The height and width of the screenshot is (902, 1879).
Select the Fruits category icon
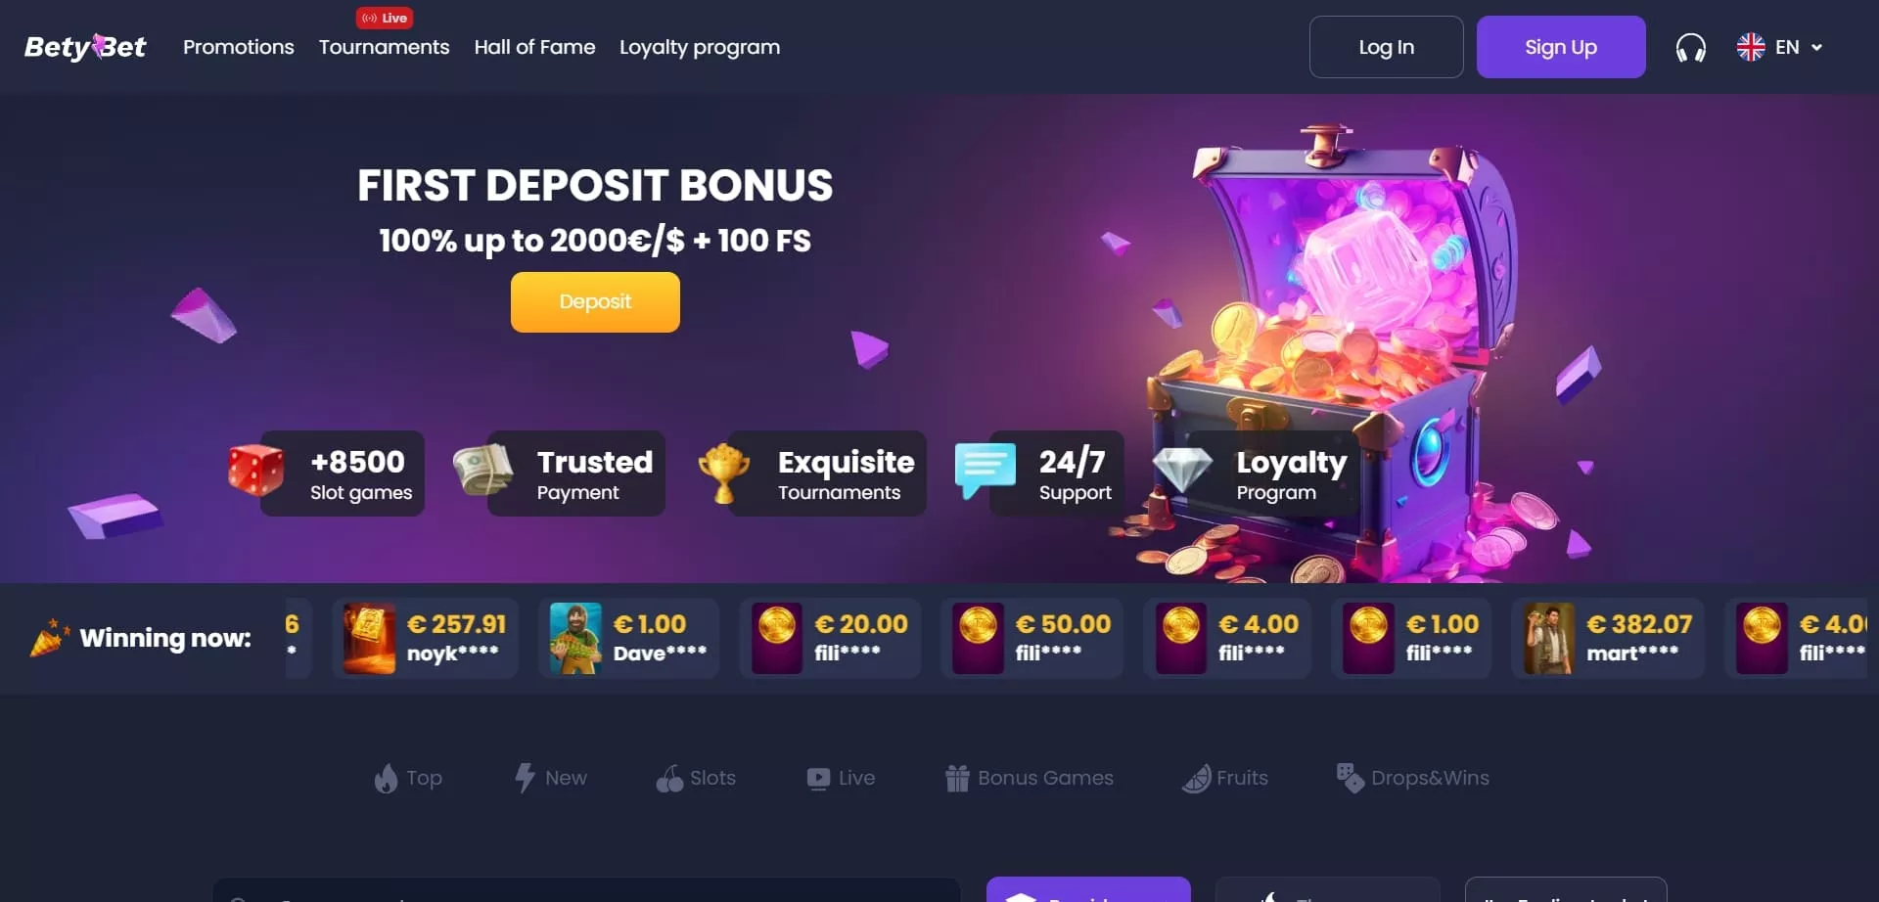pos(1196,778)
